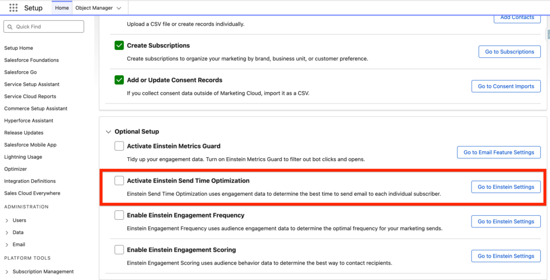The height and width of the screenshot is (280, 550).
Task: Expand Subscription Management in Platform Tools
Action: click(x=6, y=272)
